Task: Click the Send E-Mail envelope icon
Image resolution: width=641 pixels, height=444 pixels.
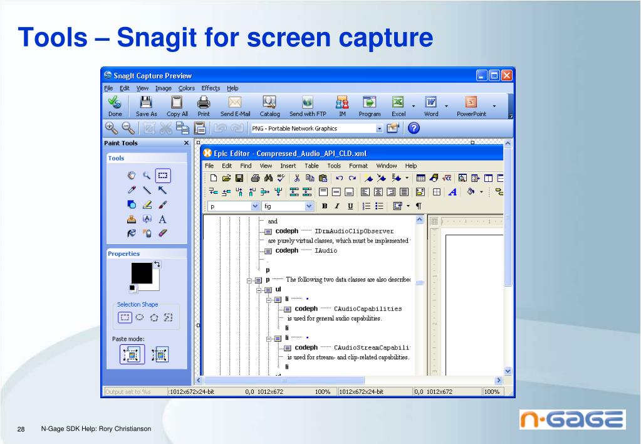Action: (x=234, y=102)
